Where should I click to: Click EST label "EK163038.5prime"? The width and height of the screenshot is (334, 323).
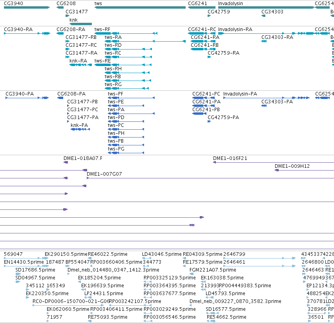[x=223, y=278]
